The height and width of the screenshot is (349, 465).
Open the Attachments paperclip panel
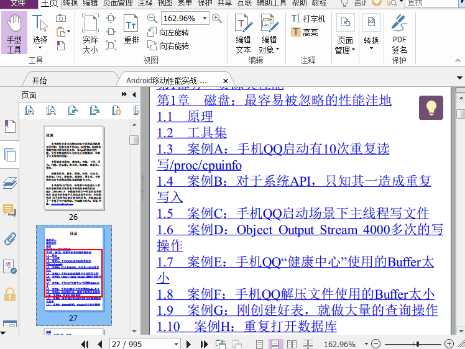point(10,238)
